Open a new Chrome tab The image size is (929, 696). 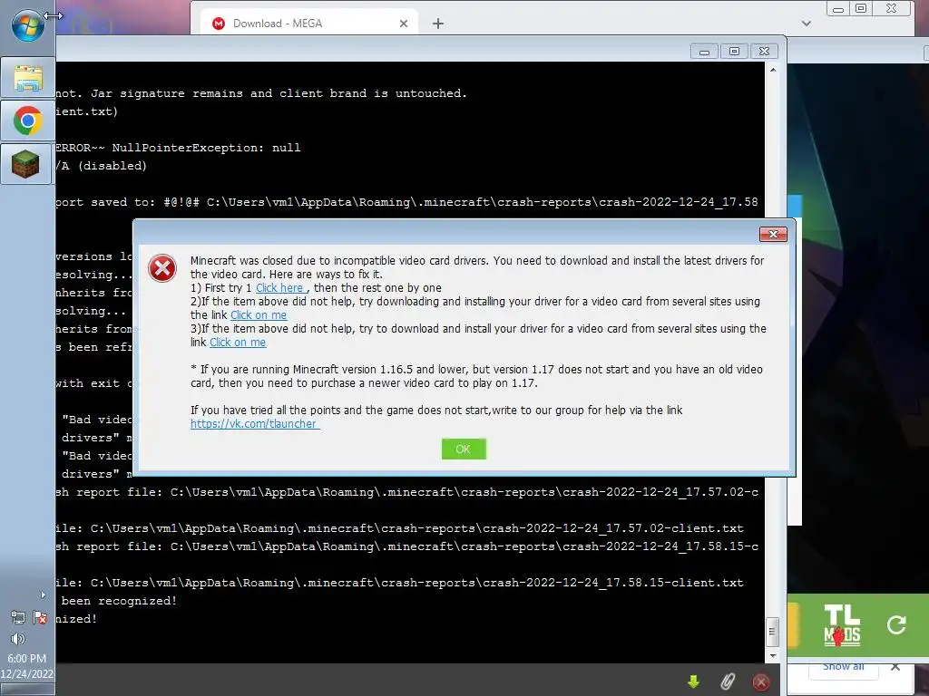(x=438, y=24)
